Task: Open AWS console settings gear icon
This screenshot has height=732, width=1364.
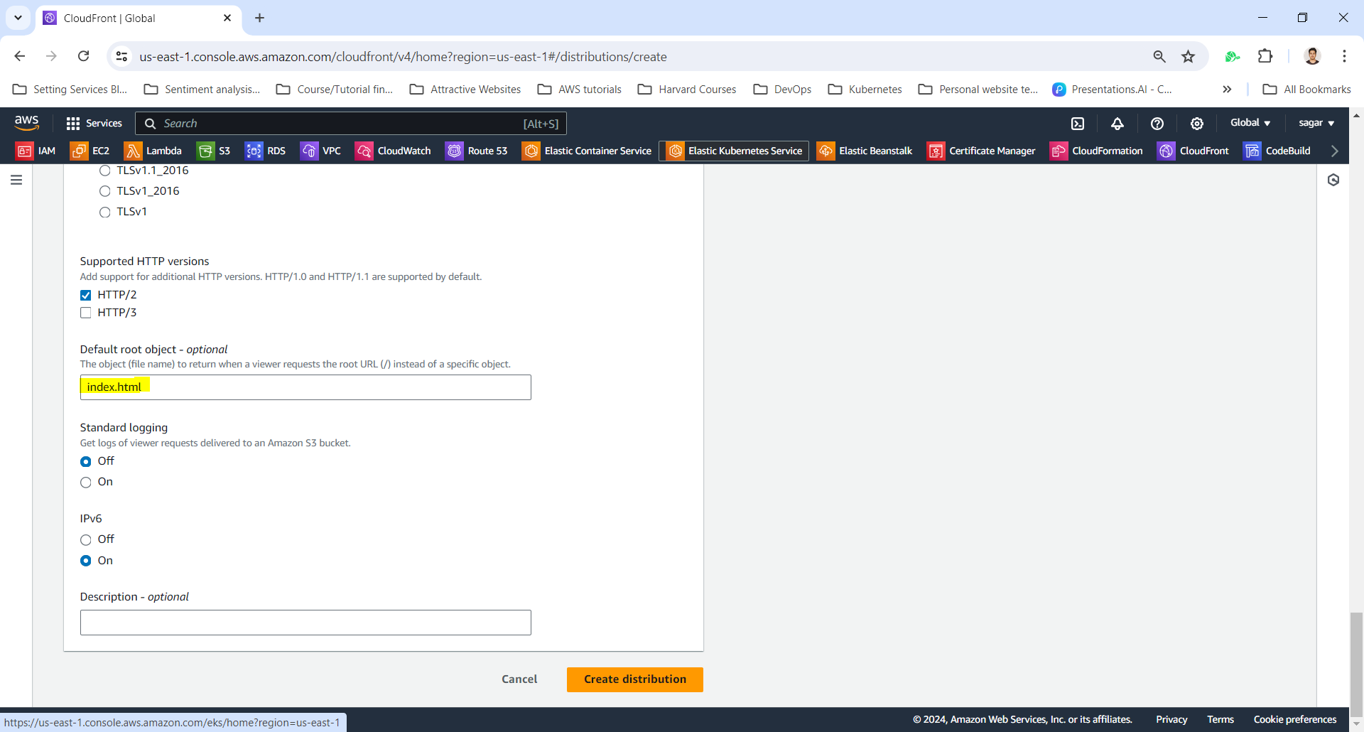Action: point(1197,124)
